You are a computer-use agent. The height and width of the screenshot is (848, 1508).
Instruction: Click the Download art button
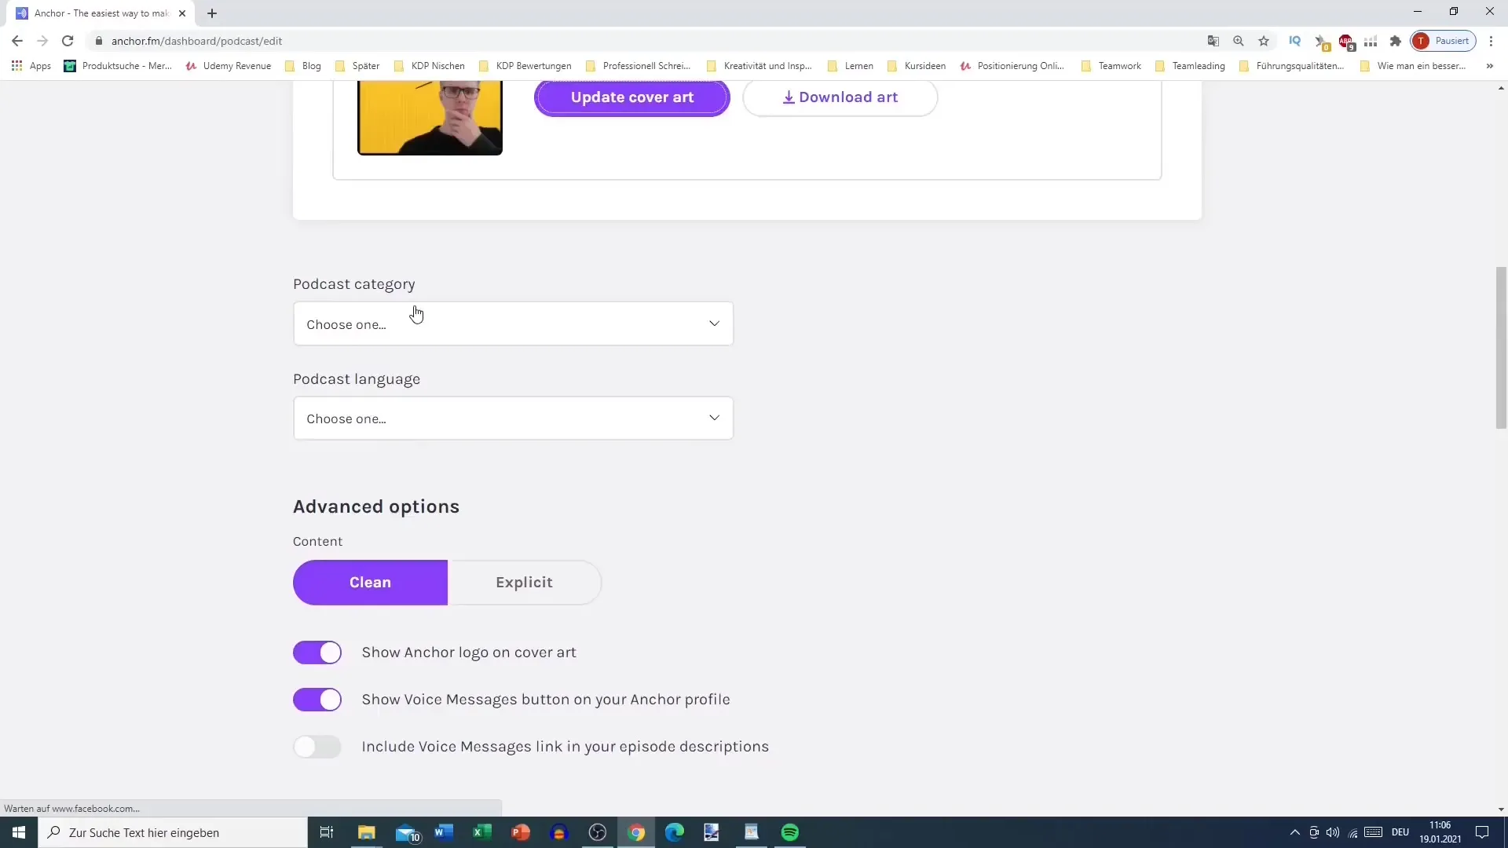pos(840,97)
